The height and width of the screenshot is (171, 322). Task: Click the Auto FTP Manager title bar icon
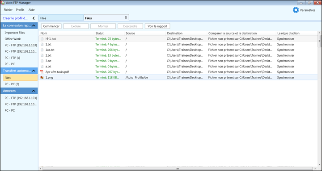tap(3, 3)
